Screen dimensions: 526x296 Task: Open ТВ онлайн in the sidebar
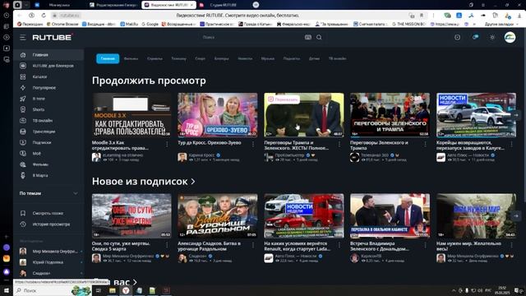pos(48,121)
